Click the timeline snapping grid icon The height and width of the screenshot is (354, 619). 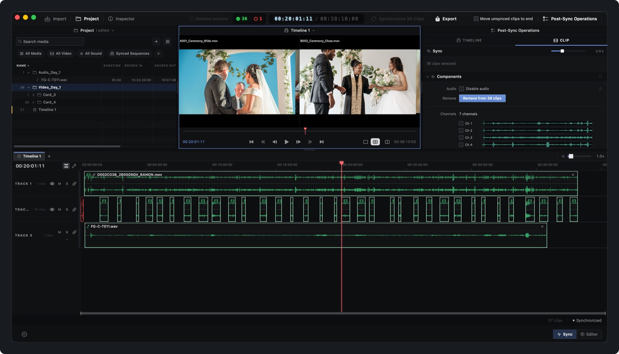click(66, 166)
